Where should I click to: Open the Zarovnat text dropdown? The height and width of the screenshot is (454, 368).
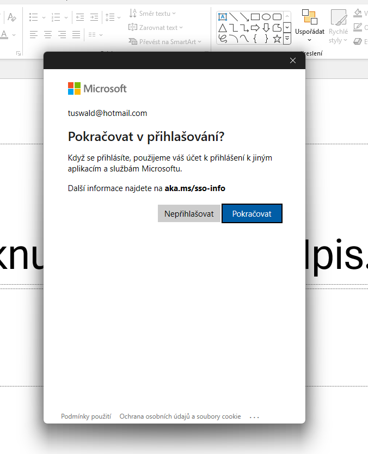(x=156, y=28)
